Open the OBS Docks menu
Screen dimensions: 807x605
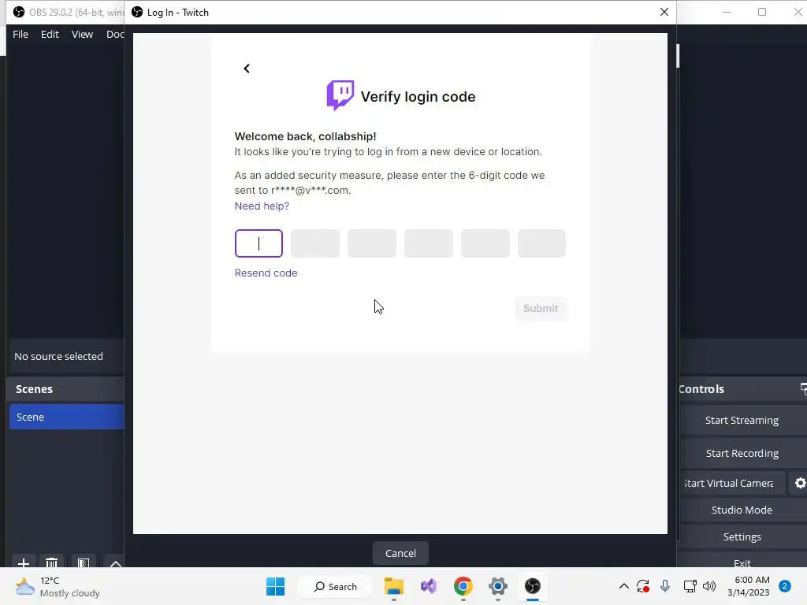click(115, 34)
